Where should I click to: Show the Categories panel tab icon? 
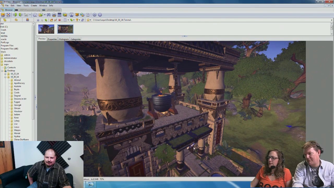pyautogui.click(x=27, y=20)
